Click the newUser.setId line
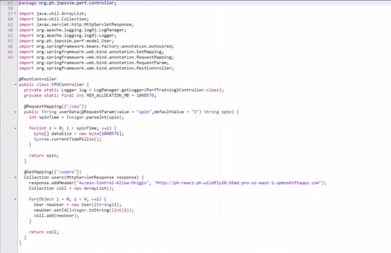391x253 pixels. (x=84, y=210)
